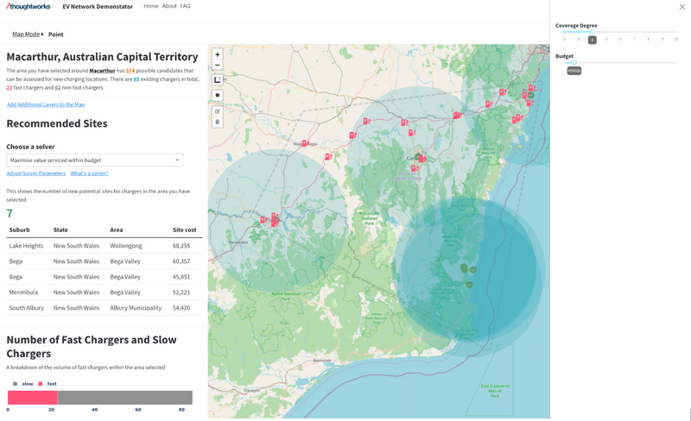
Task: Click the Albury Municipality area cell
Action: [x=136, y=308]
